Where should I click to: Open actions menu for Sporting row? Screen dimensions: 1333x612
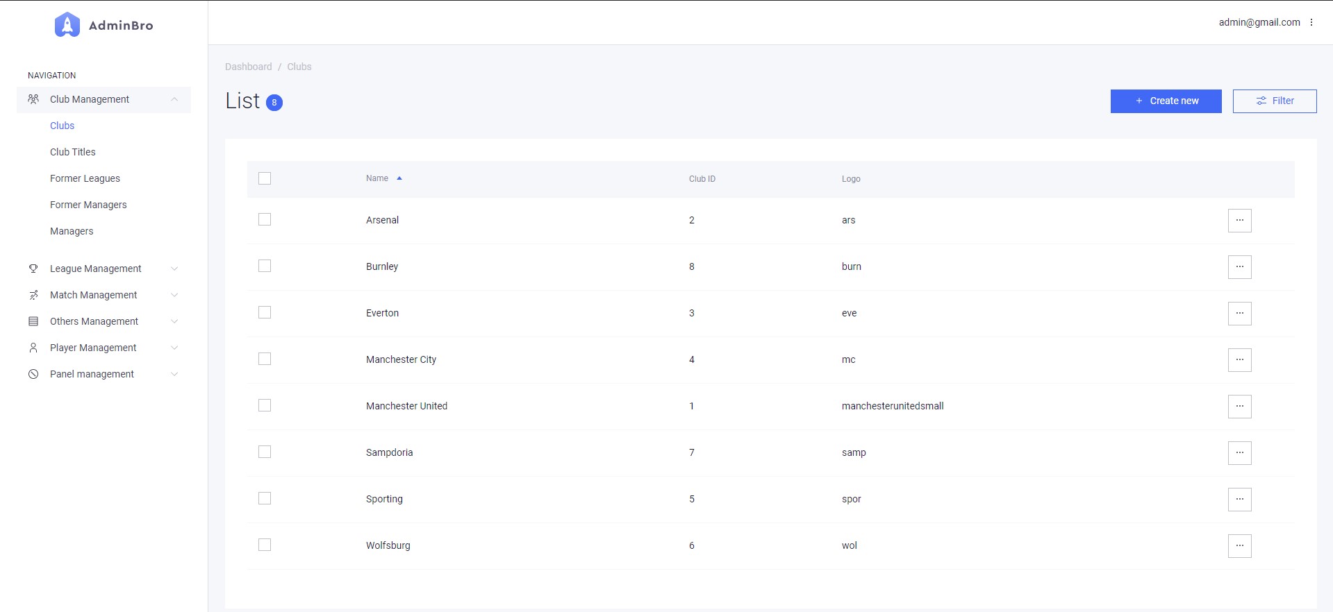pyautogui.click(x=1240, y=500)
